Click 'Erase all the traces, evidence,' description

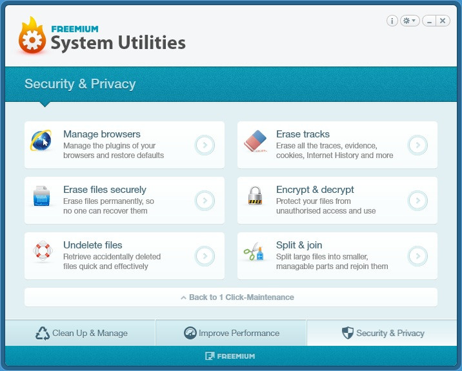tap(326, 146)
